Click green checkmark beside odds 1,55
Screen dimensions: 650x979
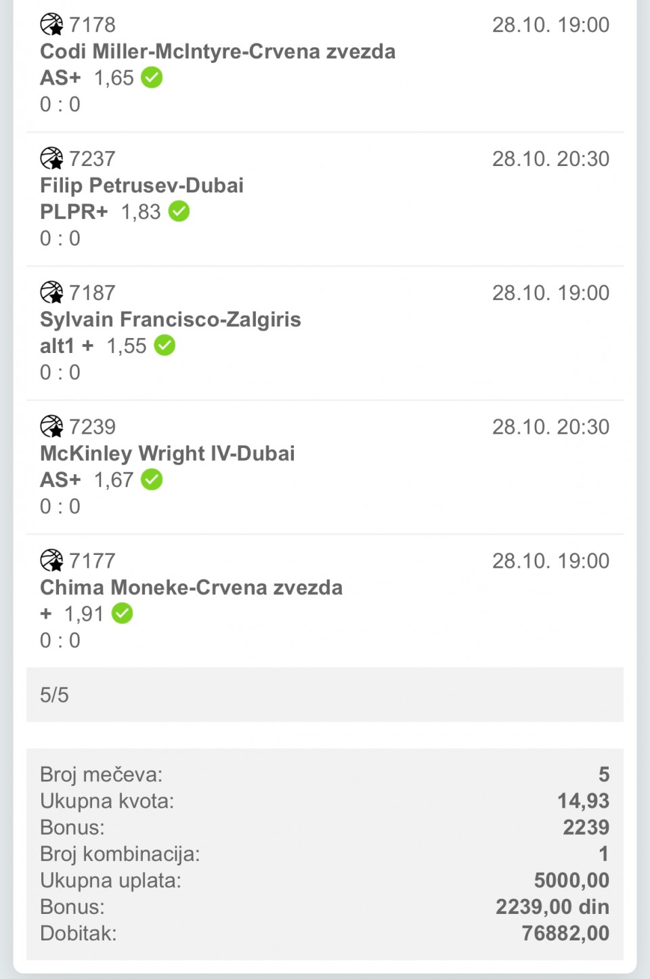tap(165, 346)
